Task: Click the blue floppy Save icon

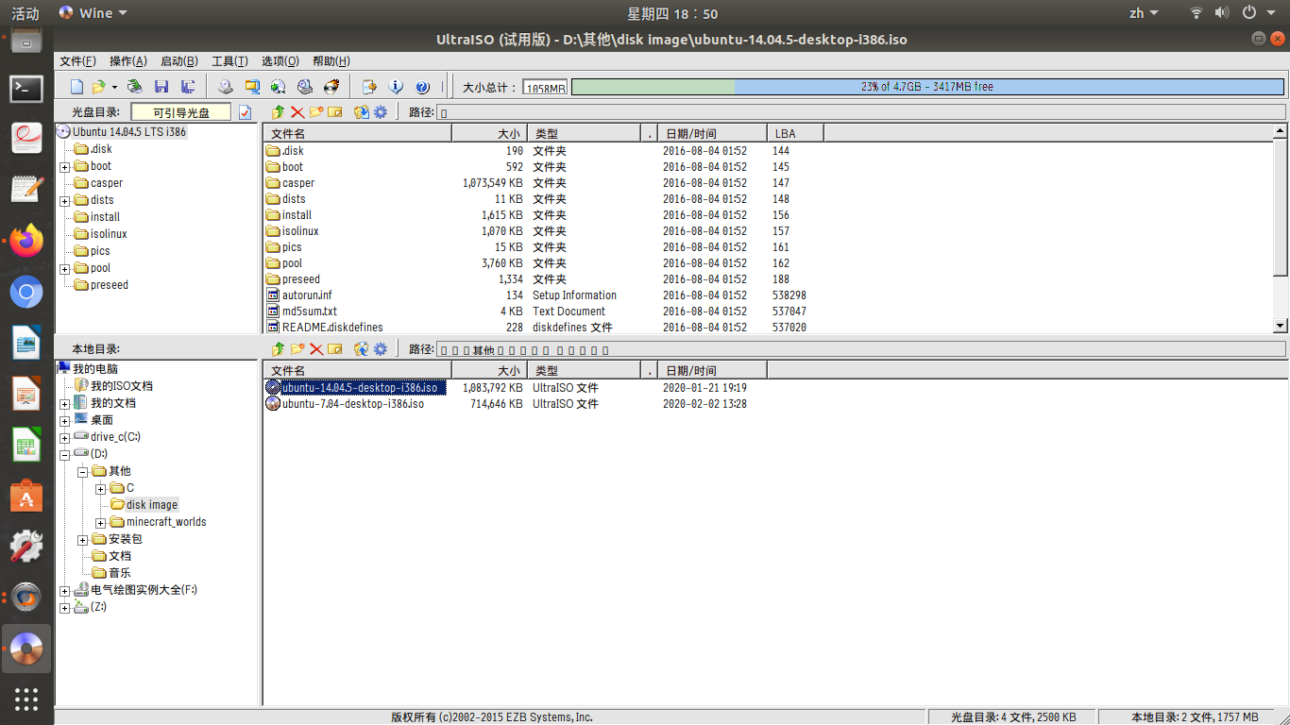Action: (x=161, y=87)
